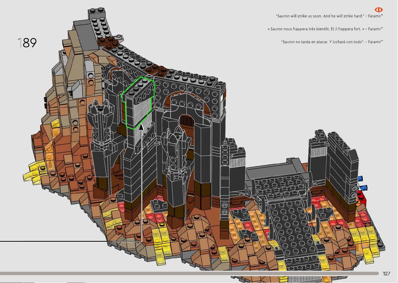This screenshot has height=283, width=398.
Task: Click the green-outlined new brick piece
Action: [138, 103]
